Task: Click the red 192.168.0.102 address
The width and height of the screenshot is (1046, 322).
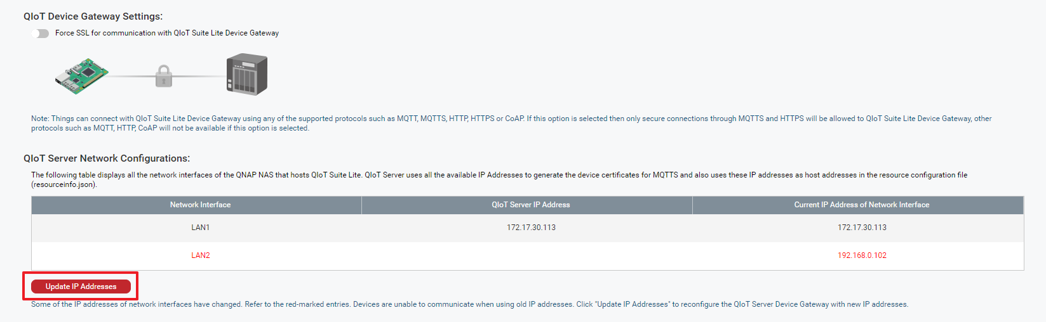Action: click(x=862, y=255)
